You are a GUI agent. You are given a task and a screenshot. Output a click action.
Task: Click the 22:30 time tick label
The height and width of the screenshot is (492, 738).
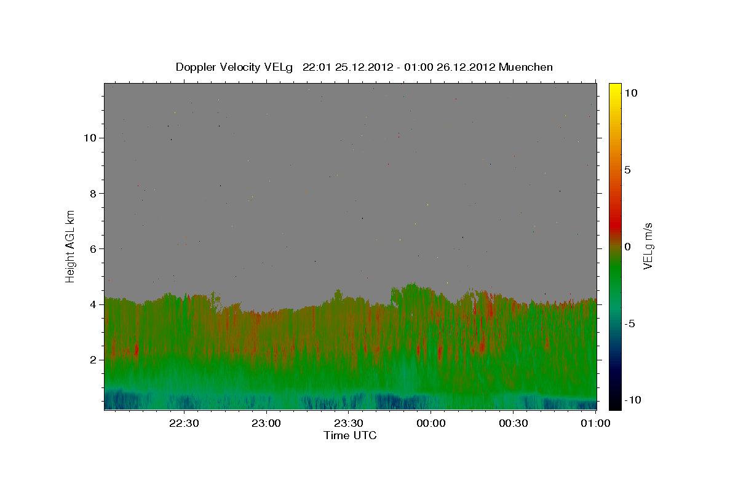pyautogui.click(x=184, y=423)
